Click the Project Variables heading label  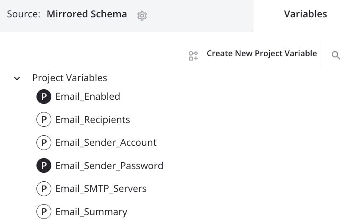70,78
